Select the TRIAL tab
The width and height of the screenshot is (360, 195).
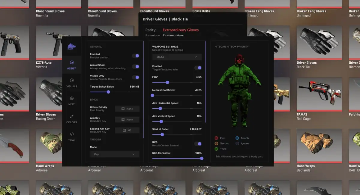coord(71,137)
